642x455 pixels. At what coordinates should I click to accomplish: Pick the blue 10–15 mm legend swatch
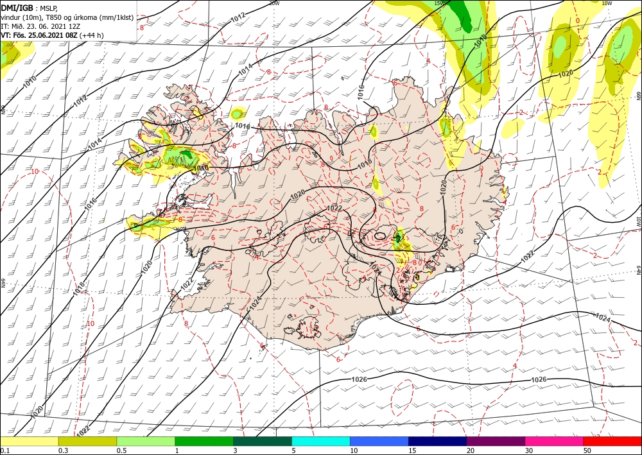click(379, 441)
